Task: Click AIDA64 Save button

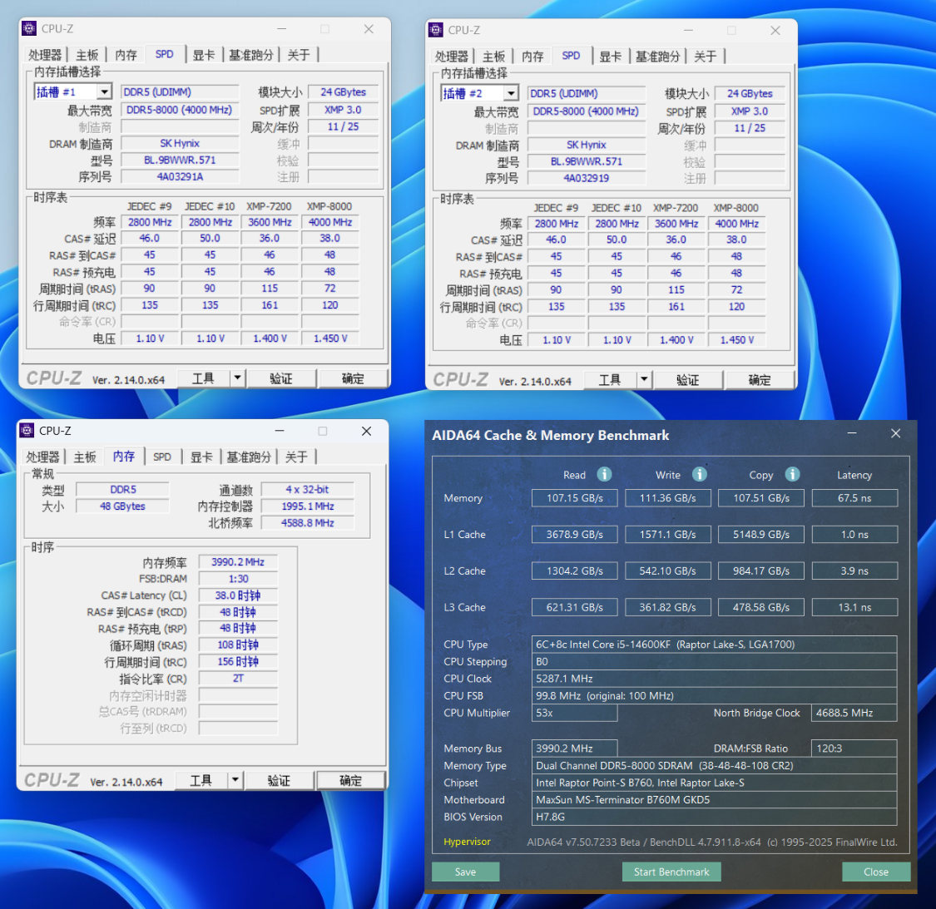Action: 466,872
